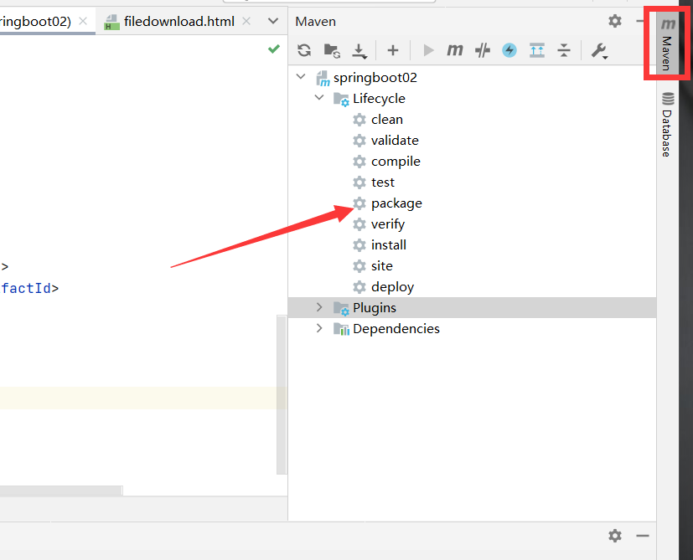Toggle Skip Tests mode lightning icon
This screenshot has height=560, width=693.
pyautogui.click(x=509, y=50)
